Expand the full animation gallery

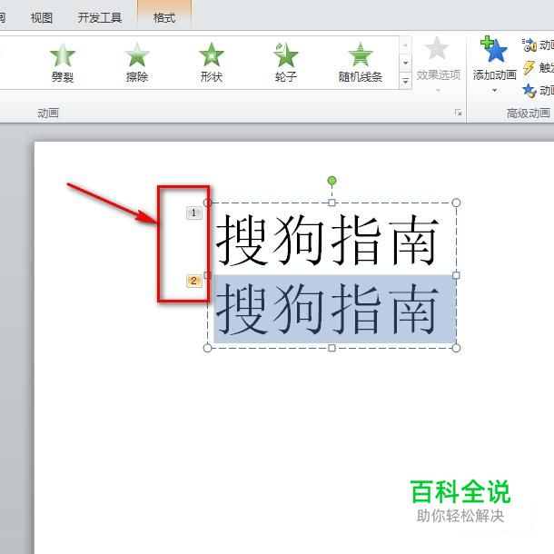[406, 81]
